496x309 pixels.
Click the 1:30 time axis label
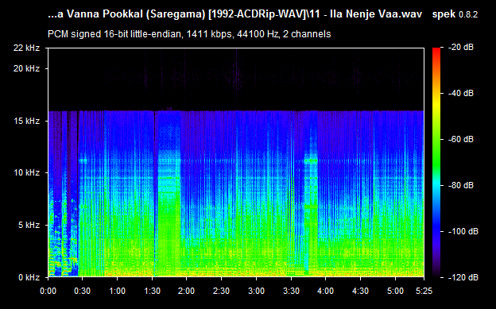[152, 291]
